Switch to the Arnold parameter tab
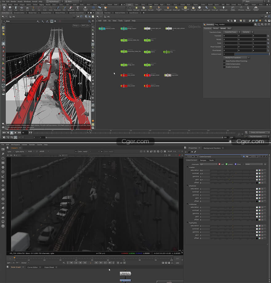The height and width of the screenshot is (283, 271). pyautogui.click(x=223, y=28)
